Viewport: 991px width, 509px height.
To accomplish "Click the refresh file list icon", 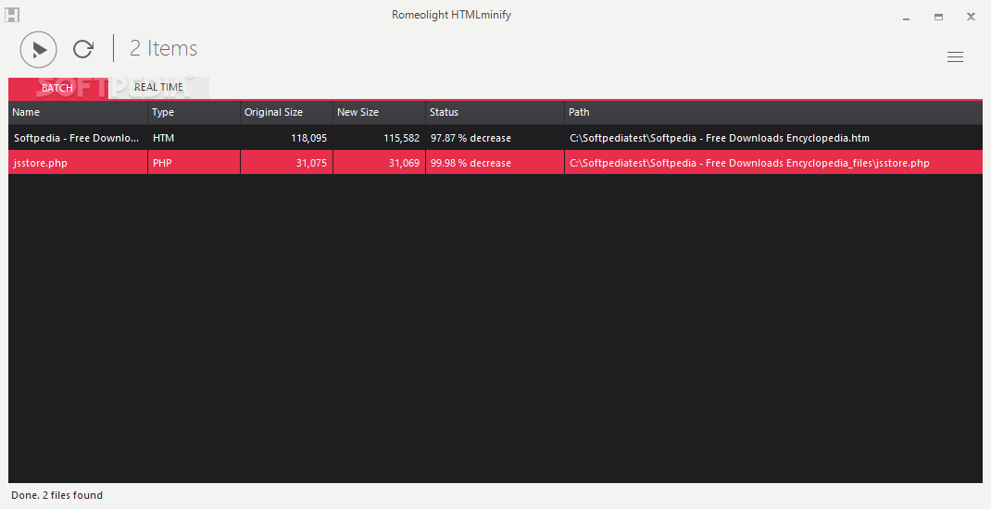I will click(x=82, y=49).
